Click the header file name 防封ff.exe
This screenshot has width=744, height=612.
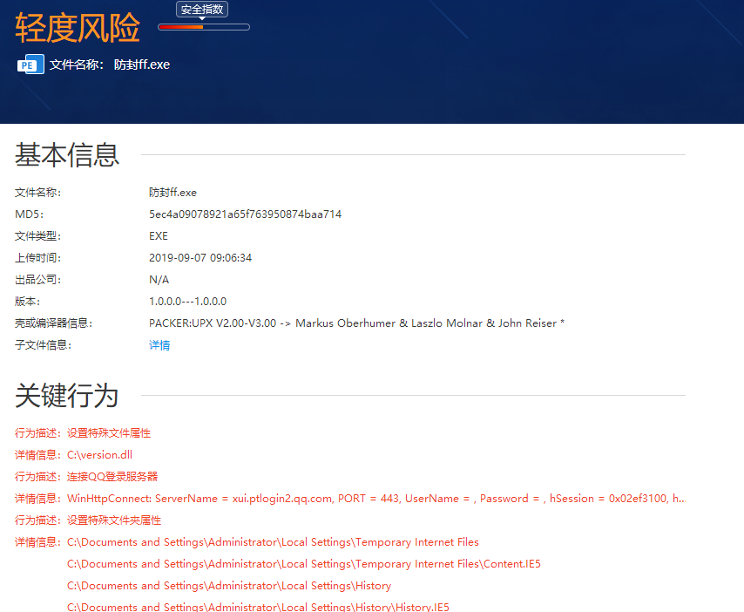tap(142, 65)
